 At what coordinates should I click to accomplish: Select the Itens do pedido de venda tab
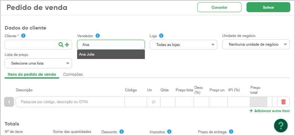pos(32,75)
